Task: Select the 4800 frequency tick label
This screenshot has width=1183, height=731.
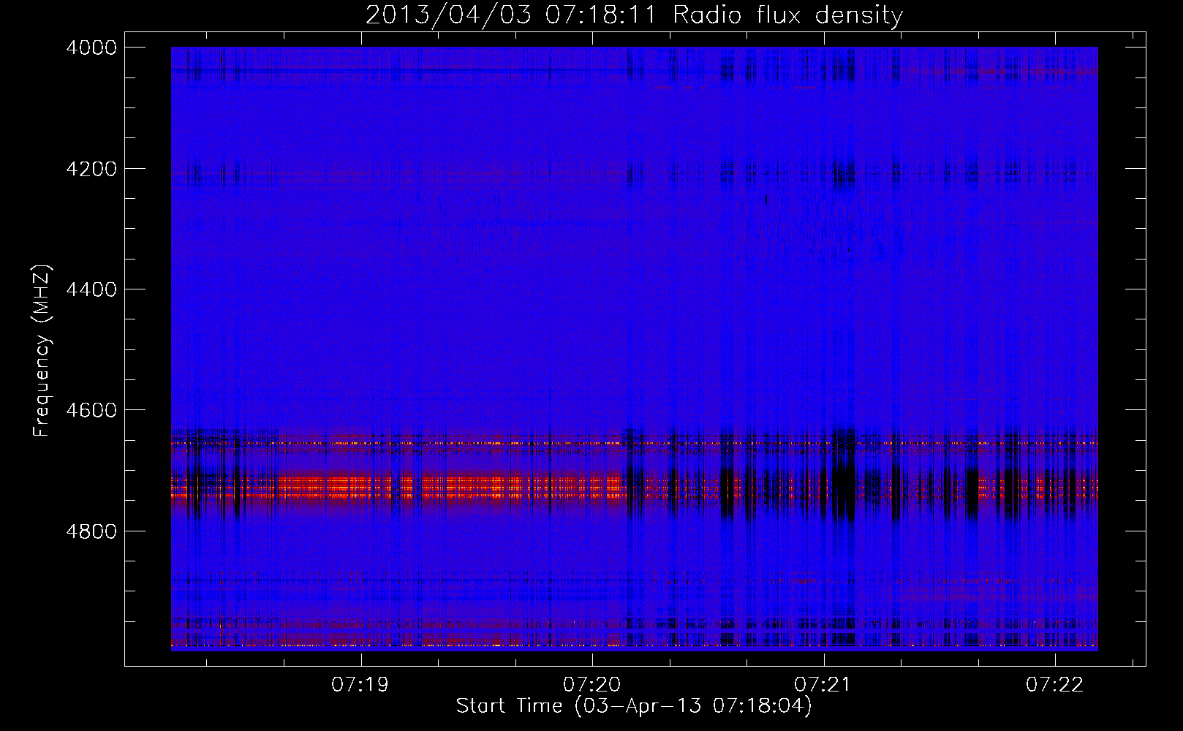Action: [x=91, y=531]
